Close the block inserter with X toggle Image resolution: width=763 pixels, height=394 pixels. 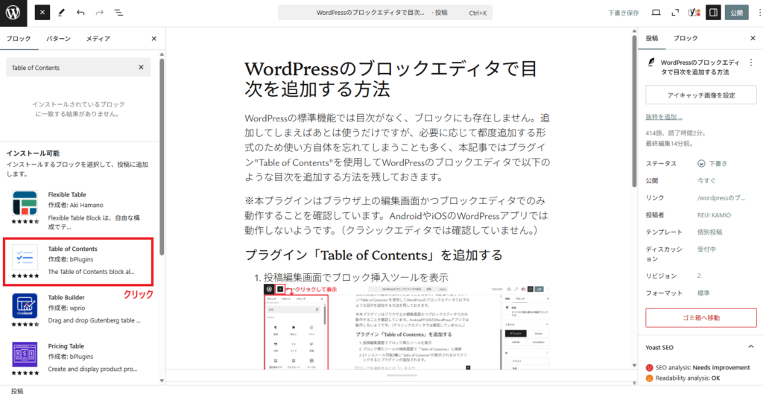(43, 13)
